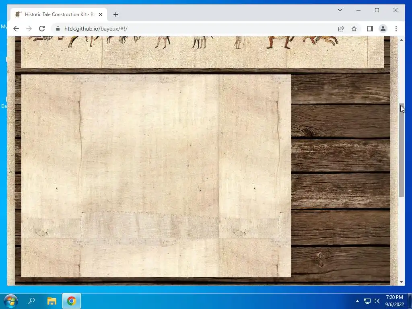View site info via lock icon

58,29
